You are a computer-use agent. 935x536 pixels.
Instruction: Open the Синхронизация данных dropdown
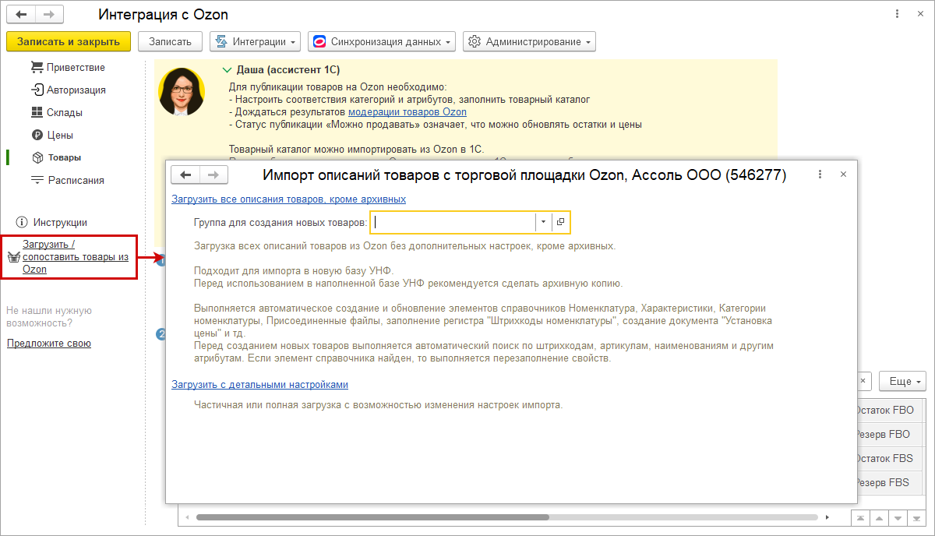[x=382, y=42]
